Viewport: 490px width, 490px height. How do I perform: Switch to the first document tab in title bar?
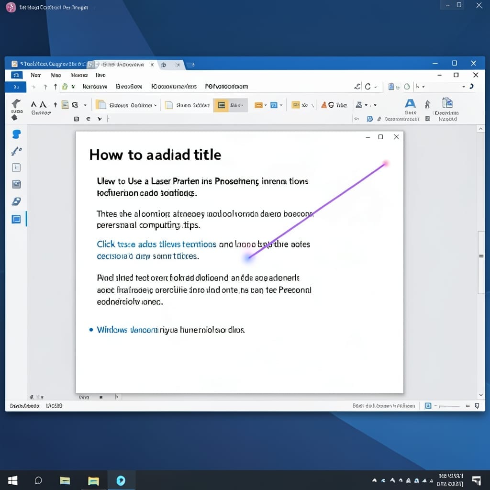point(48,64)
